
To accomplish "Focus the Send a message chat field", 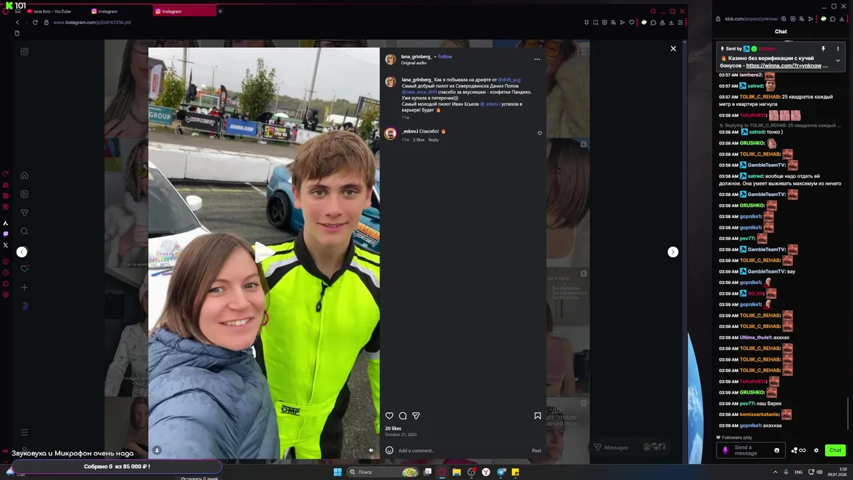I will (752, 450).
